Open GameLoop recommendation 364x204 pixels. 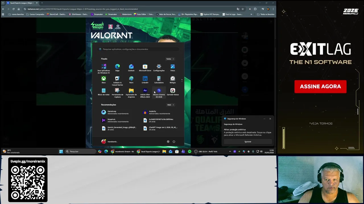coord(115,112)
